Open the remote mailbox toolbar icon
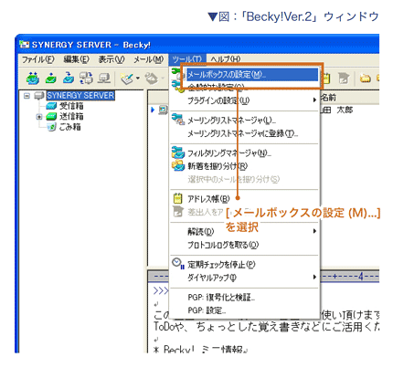 (x=104, y=79)
